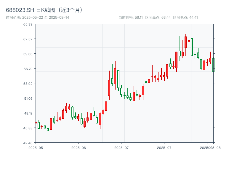Click the red candlestick with the highest body
Screen dimensions: 237x178
click(185, 42)
